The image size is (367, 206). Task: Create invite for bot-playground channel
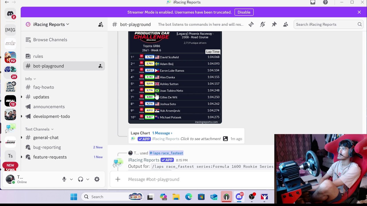[x=100, y=66]
